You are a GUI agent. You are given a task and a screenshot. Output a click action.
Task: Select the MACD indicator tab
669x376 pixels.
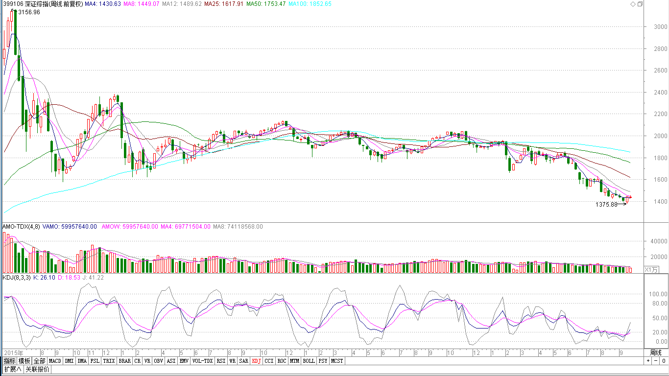point(55,361)
